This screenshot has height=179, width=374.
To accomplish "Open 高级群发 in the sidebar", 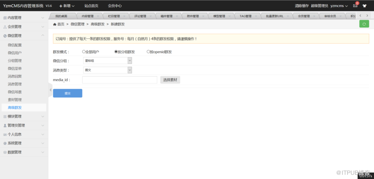I will (x=15, y=107).
